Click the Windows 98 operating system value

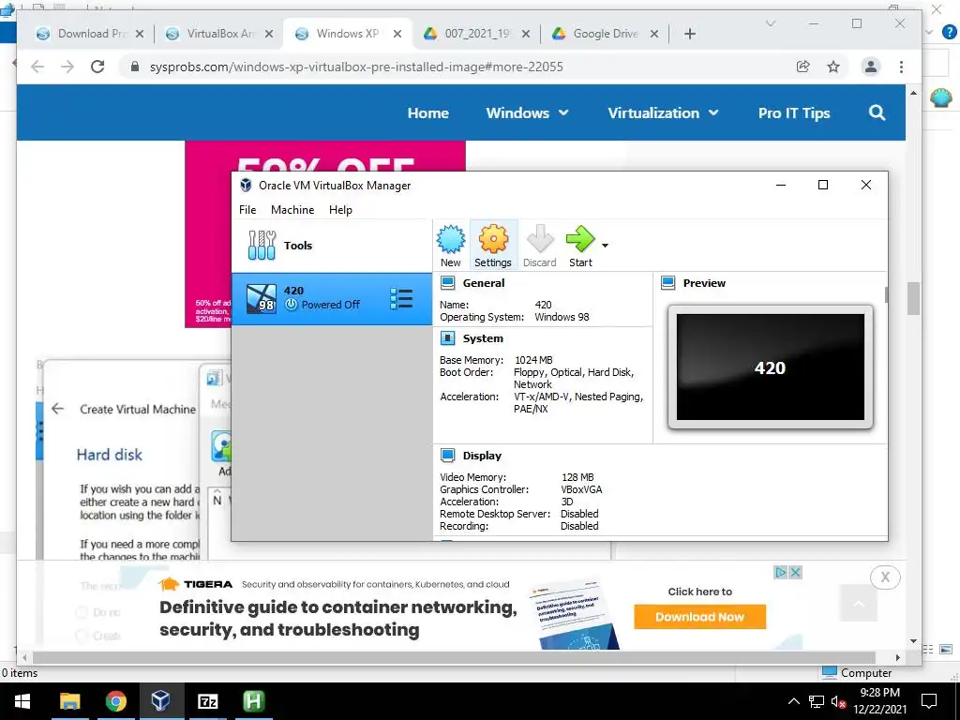[x=562, y=317]
